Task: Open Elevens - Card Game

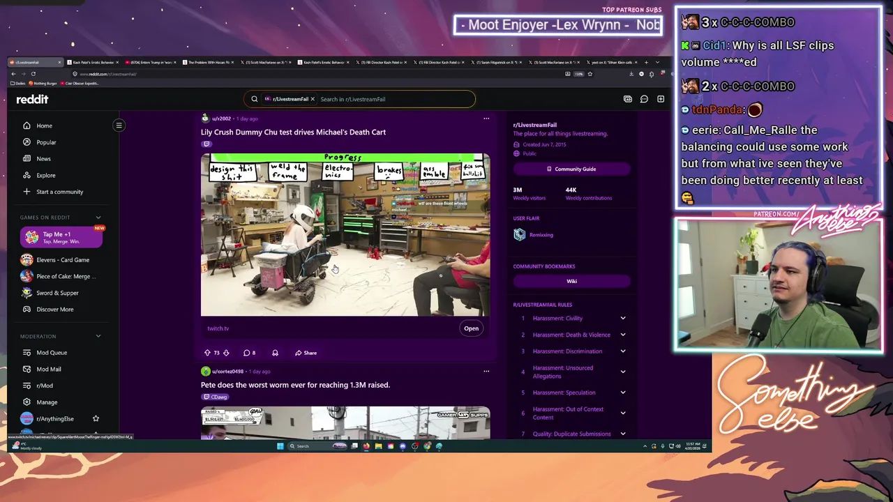Action: point(61,260)
